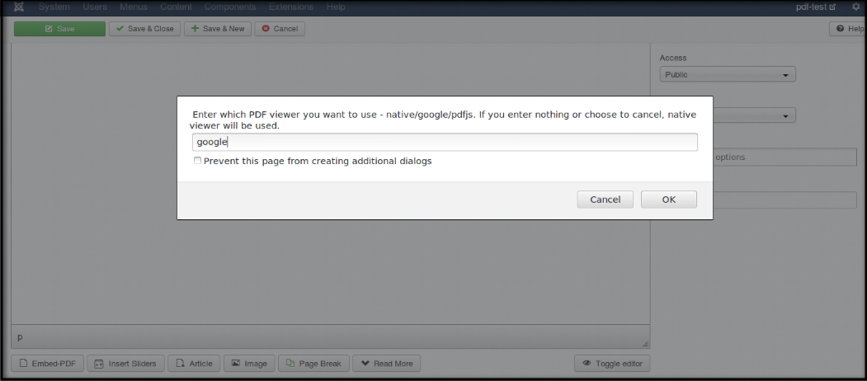Click OK in the dialog
The height and width of the screenshot is (381, 867).
pos(669,200)
